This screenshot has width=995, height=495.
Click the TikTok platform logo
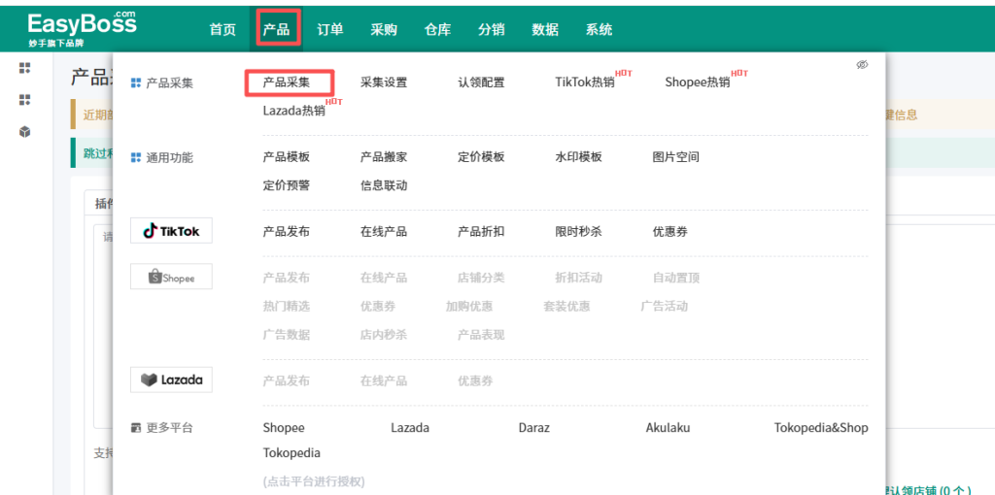(171, 231)
